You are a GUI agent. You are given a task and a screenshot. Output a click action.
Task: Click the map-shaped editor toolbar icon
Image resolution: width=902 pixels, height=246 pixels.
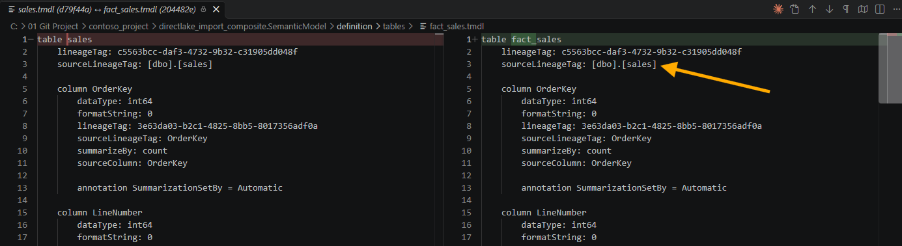tap(863, 9)
